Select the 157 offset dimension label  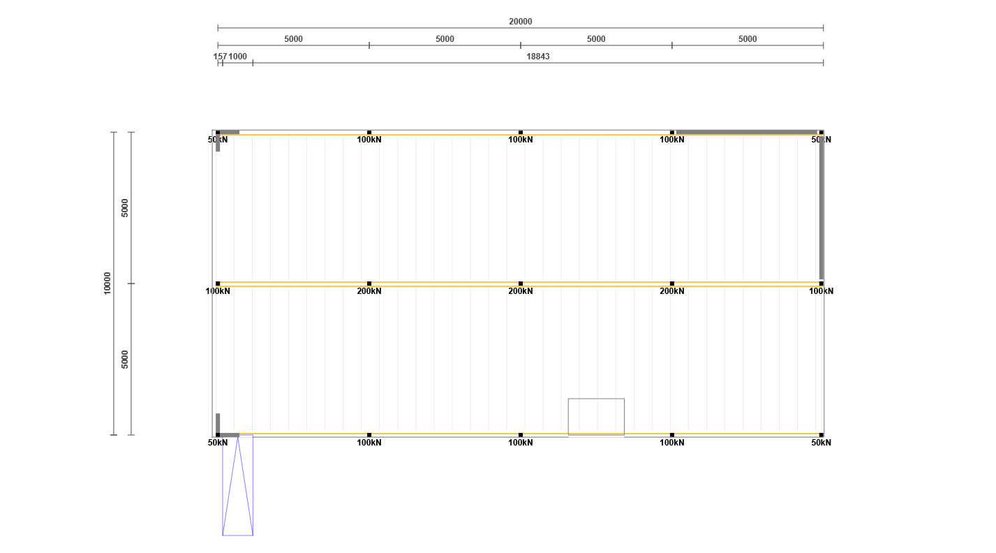pos(220,57)
